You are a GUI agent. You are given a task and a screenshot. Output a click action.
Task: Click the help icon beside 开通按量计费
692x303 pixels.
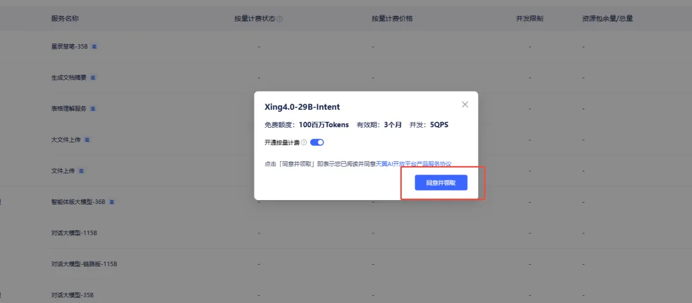click(304, 143)
